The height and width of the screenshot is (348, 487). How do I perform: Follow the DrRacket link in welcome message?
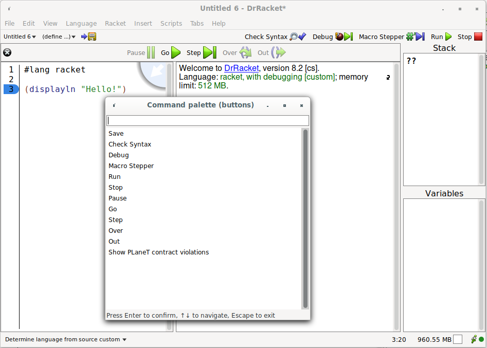point(241,68)
